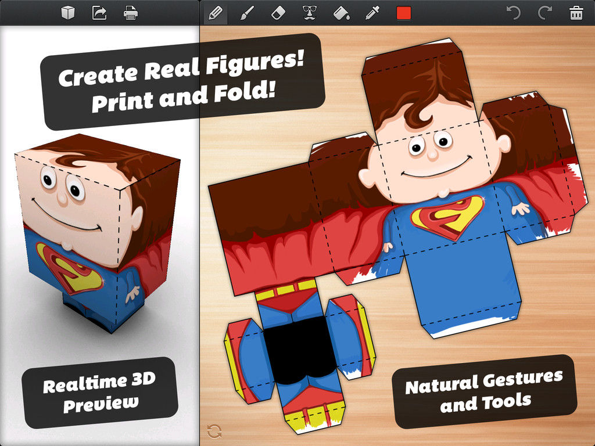Undo the last drawing action

point(512,13)
